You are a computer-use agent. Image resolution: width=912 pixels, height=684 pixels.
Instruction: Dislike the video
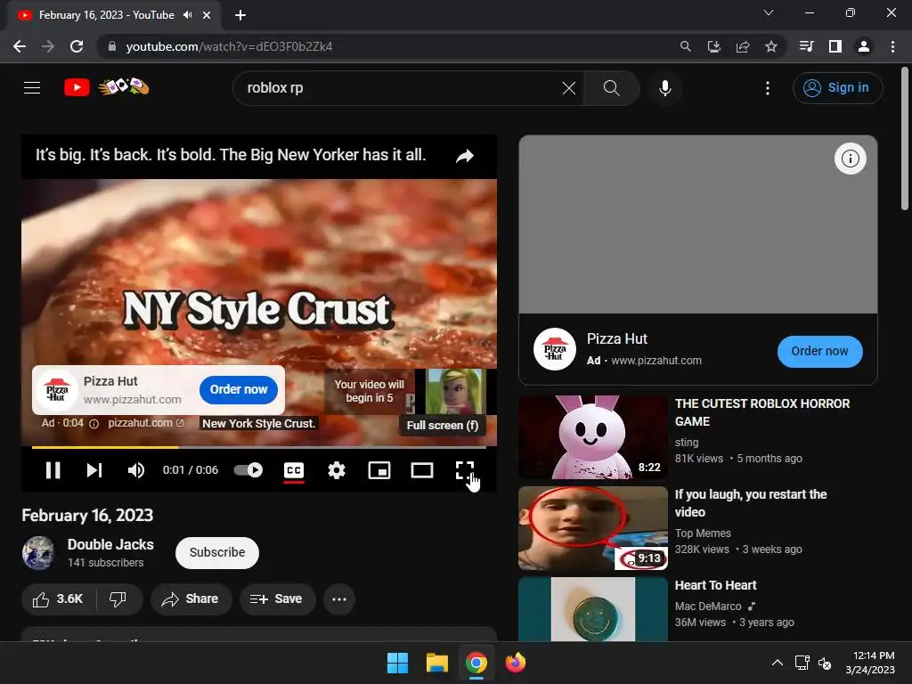pyautogui.click(x=118, y=599)
